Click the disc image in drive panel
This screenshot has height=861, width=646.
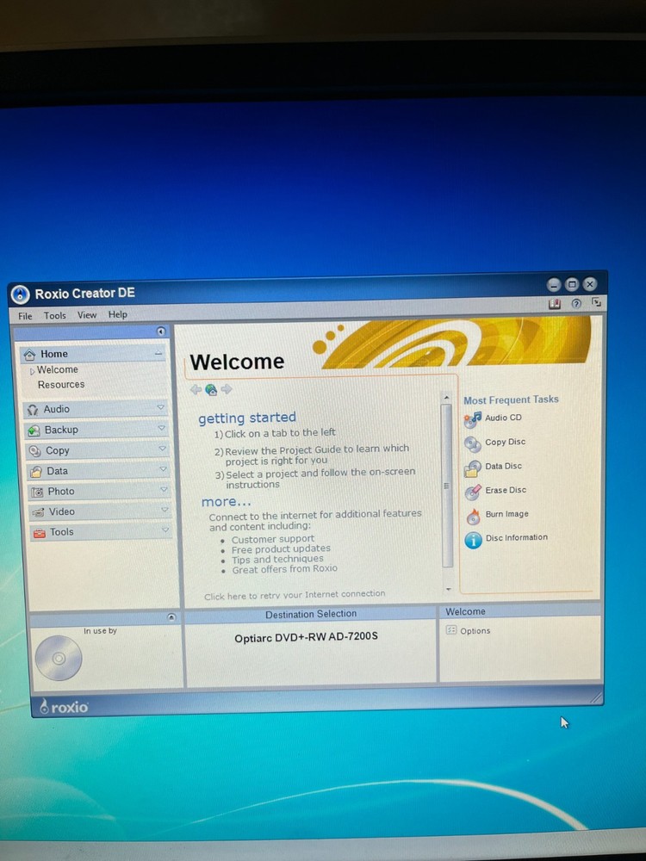tap(59, 658)
